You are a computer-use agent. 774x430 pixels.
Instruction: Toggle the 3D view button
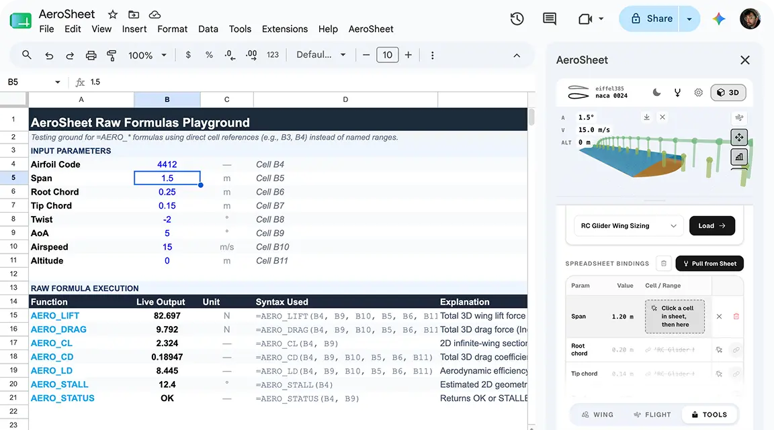[x=728, y=92]
